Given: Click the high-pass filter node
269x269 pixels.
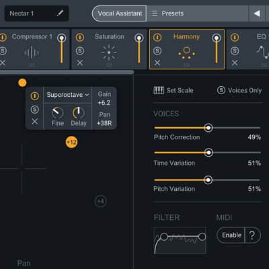Looking at the screenshot, I should (x=164, y=237).
